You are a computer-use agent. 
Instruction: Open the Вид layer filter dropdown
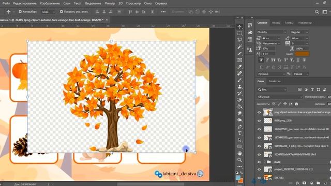coord(272,89)
